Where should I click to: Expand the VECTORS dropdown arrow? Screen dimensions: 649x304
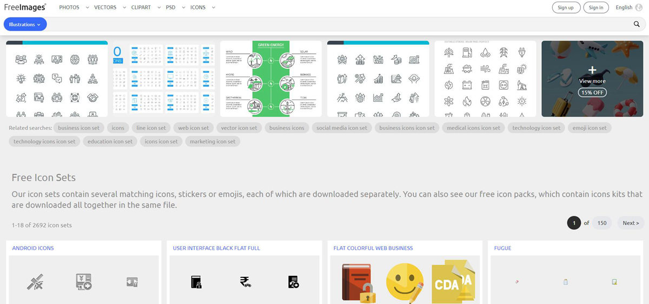click(124, 8)
